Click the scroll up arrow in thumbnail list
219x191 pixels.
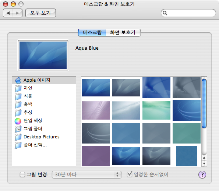click(204, 158)
